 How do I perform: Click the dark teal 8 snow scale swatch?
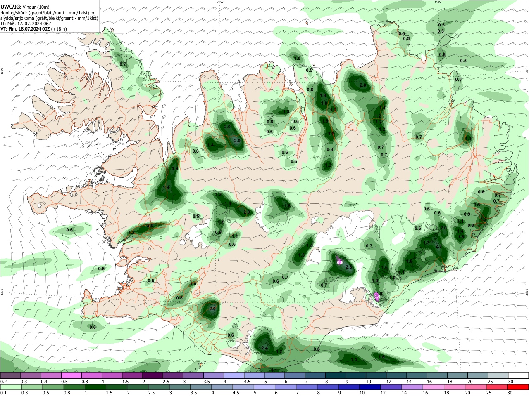pos(336,376)
